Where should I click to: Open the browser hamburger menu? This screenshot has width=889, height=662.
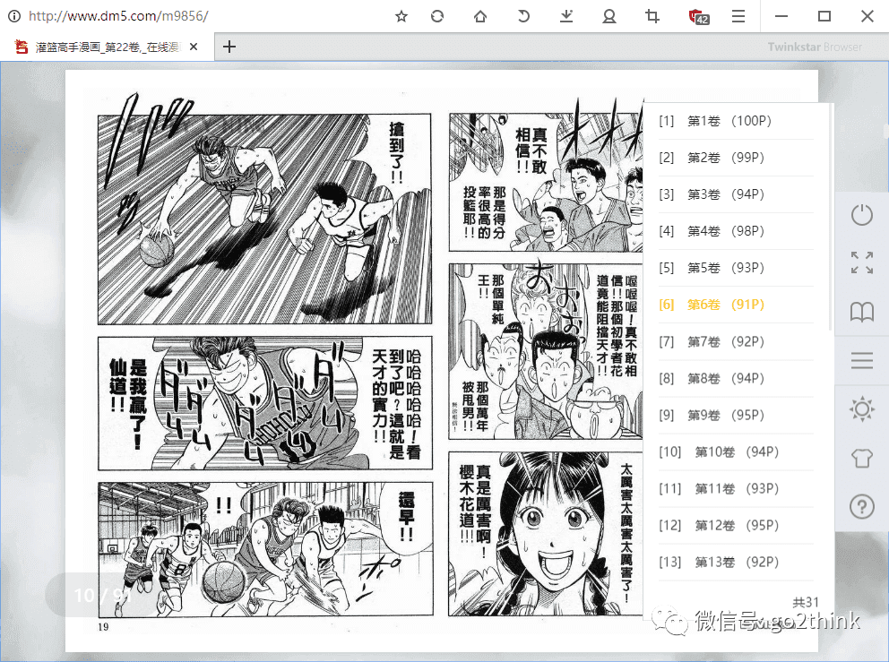(738, 16)
